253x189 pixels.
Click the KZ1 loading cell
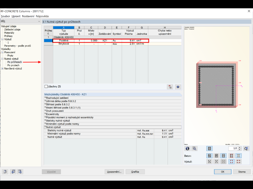(105, 40)
